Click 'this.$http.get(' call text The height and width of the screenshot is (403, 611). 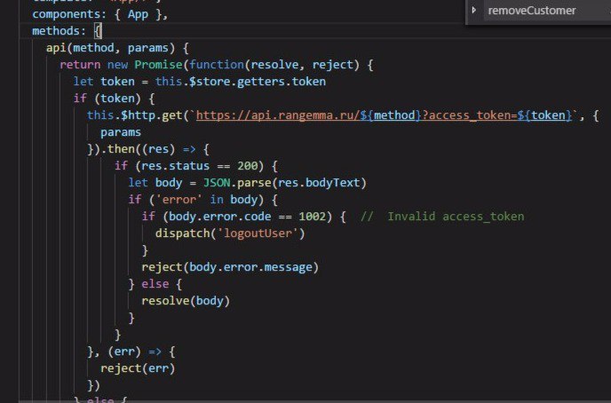point(138,115)
